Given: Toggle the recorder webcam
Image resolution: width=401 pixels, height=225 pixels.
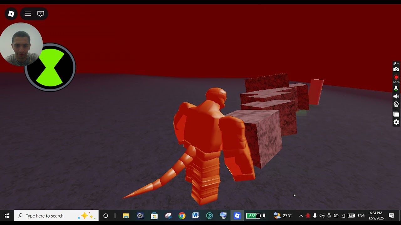Looking at the screenshot, I should pos(396,104).
